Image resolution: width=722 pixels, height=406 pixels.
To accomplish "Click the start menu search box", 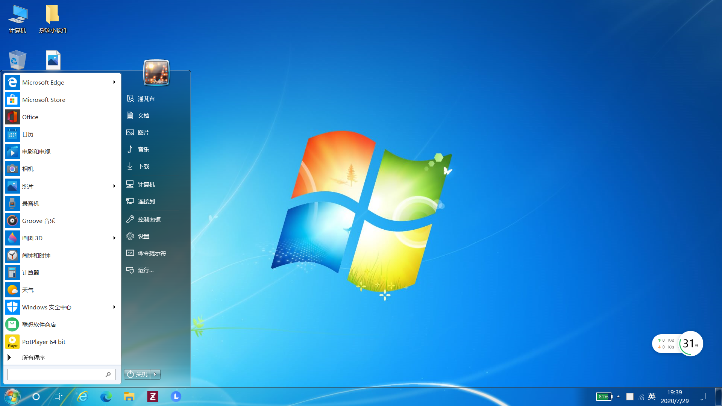I will 61,374.
